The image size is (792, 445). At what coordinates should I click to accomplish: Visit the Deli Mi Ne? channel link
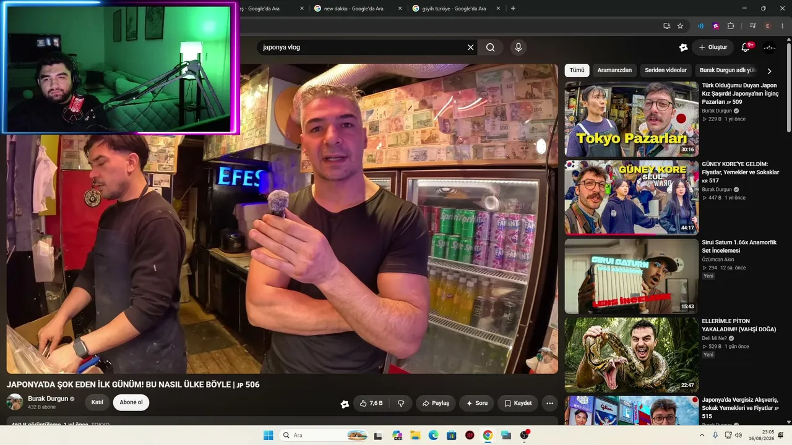(714, 339)
